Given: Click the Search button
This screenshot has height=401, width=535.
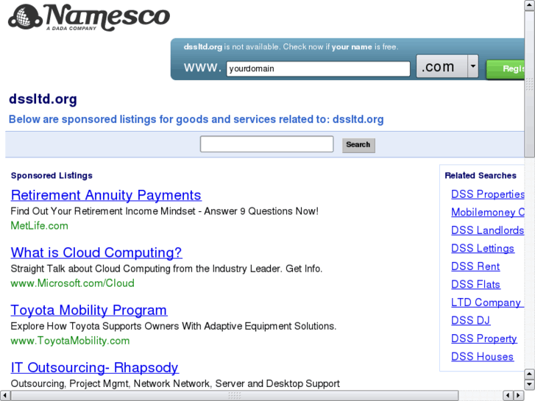Looking at the screenshot, I should pyautogui.click(x=358, y=145).
